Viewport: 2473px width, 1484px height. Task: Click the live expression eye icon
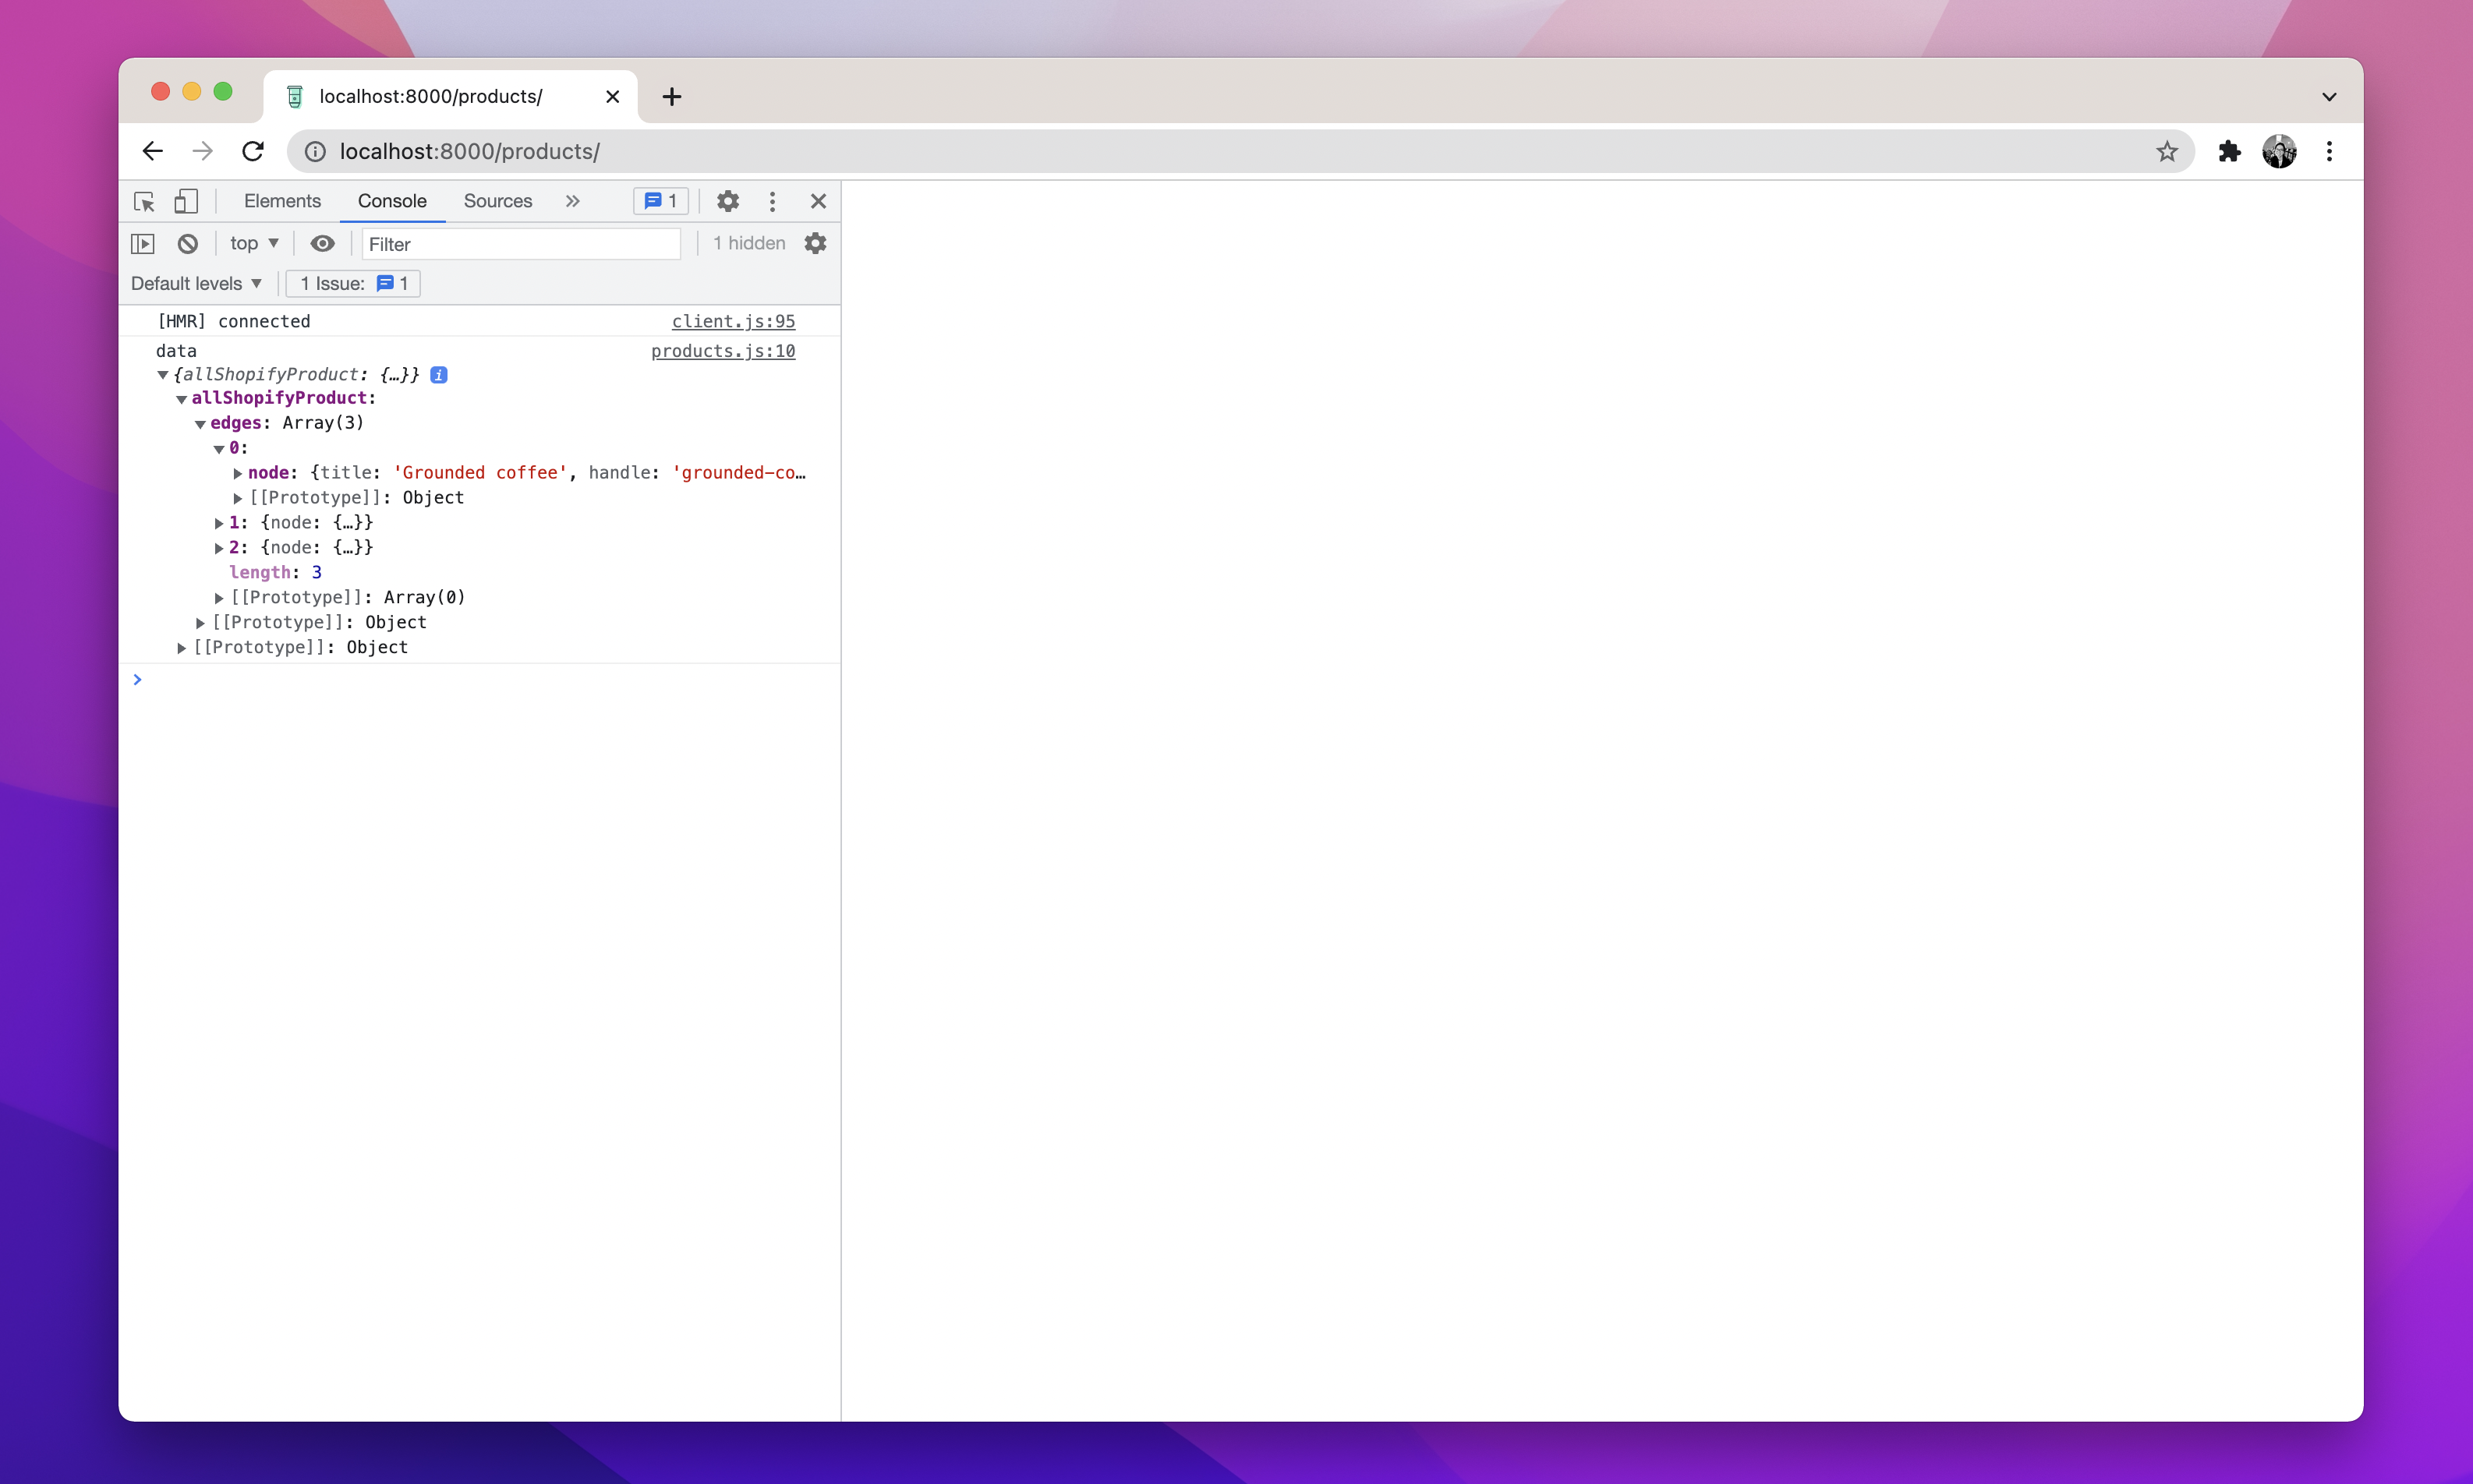(322, 243)
